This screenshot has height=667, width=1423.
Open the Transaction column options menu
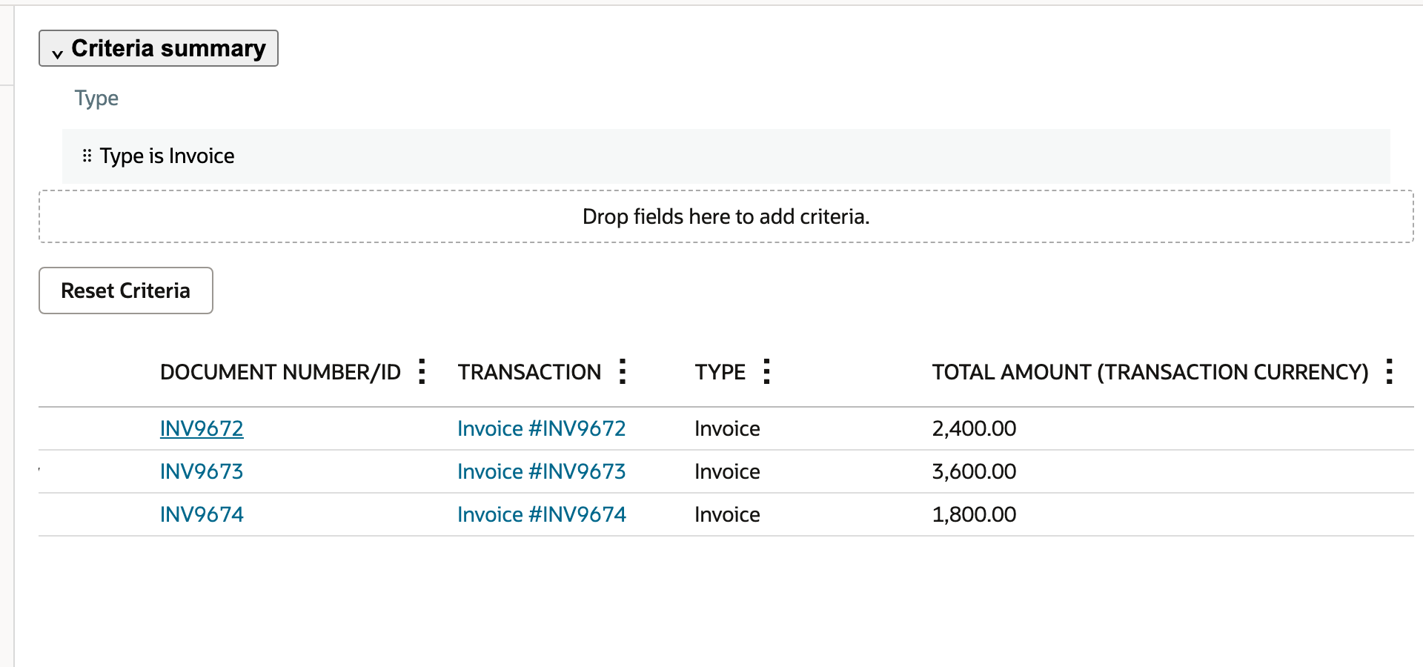tap(623, 371)
